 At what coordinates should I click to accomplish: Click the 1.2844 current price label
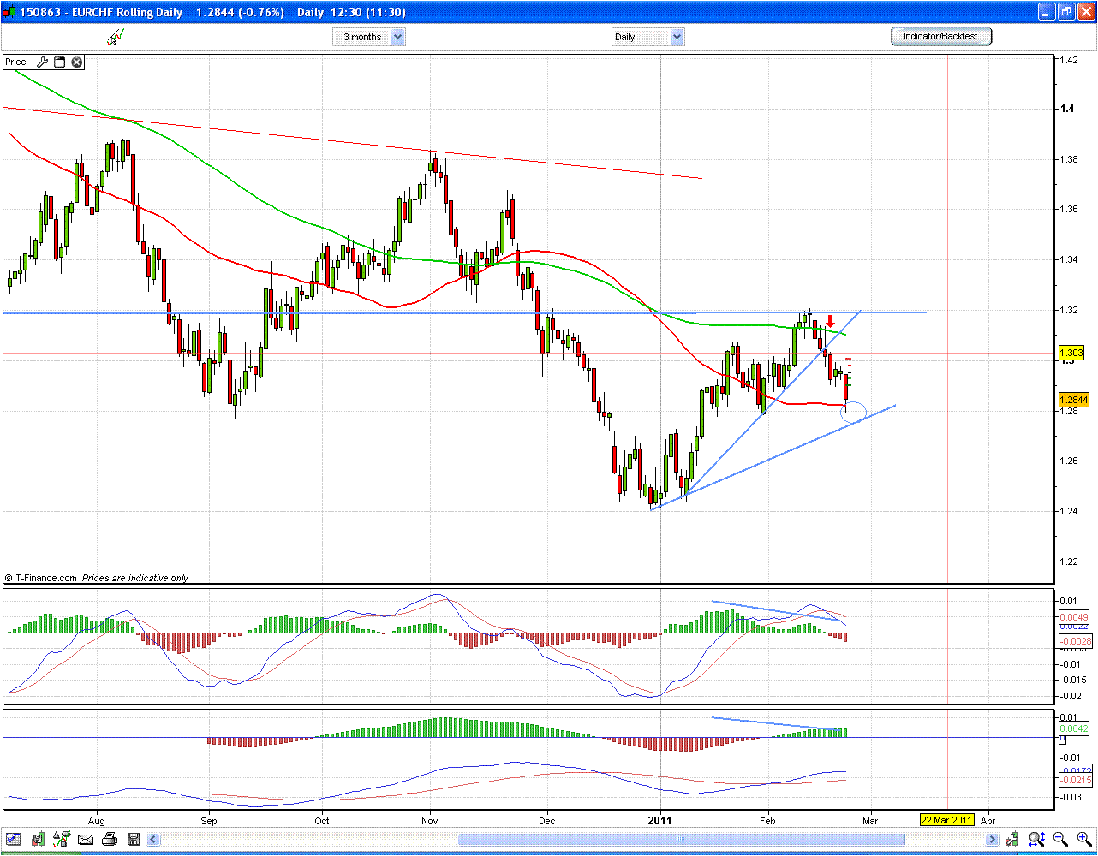click(1073, 400)
